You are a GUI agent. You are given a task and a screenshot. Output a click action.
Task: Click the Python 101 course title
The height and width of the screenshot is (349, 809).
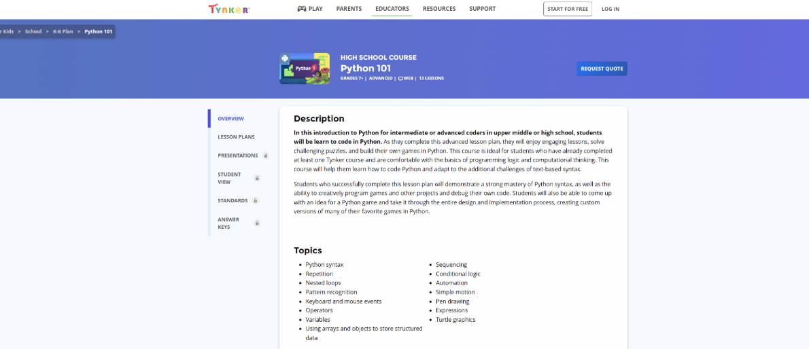click(x=365, y=68)
